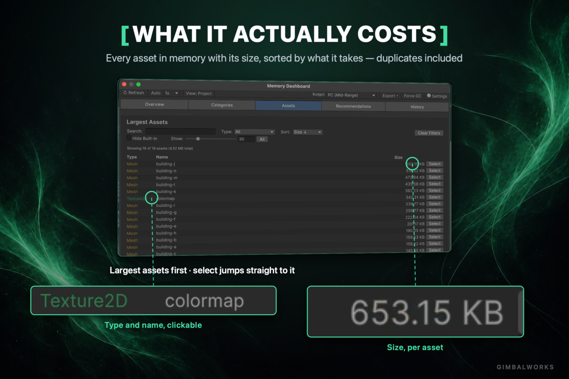Click the 'Showing 19 of 19 assets' status text

(160, 148)
